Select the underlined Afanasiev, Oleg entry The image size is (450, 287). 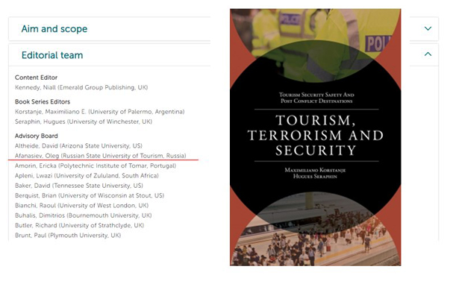click(x=101, y=156)
